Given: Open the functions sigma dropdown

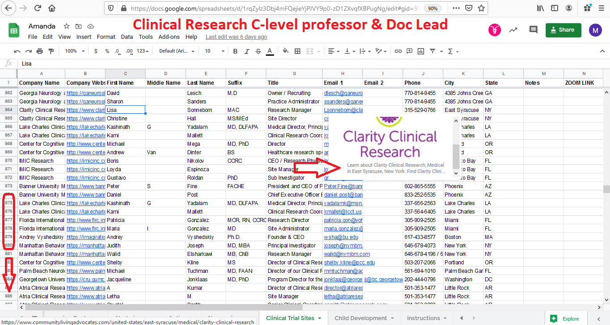Looking at the screenshot, I should point(453,51).
